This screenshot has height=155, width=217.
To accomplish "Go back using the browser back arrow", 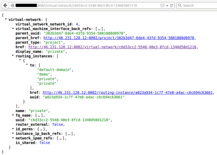I will coord(5,5).
